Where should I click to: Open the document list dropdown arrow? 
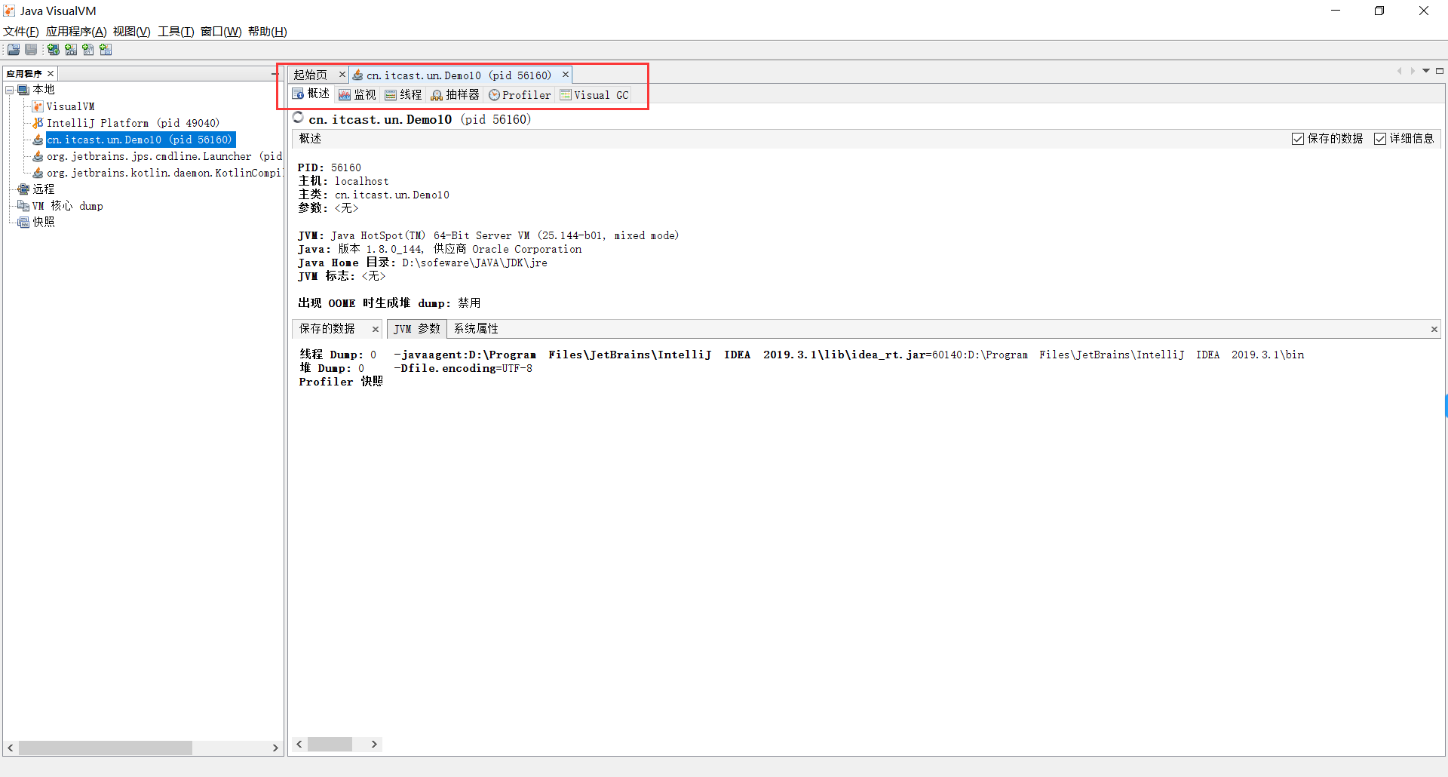pyautogui.click(x=1426, y=71)
